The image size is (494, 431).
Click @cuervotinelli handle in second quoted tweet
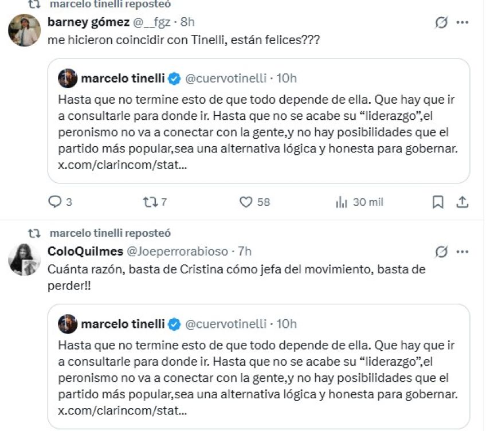(x=226, y=324)
